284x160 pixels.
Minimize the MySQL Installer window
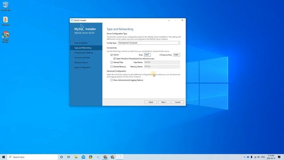coord(169,20)
